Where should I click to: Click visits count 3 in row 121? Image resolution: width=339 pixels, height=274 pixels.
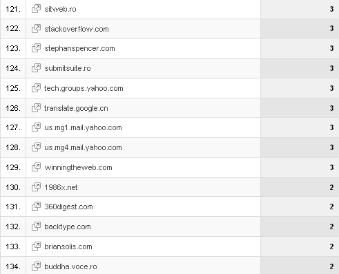(331, 9)
